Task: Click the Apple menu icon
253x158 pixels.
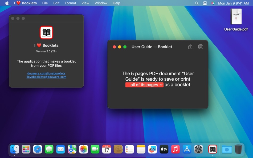Action: coord(7,3)
